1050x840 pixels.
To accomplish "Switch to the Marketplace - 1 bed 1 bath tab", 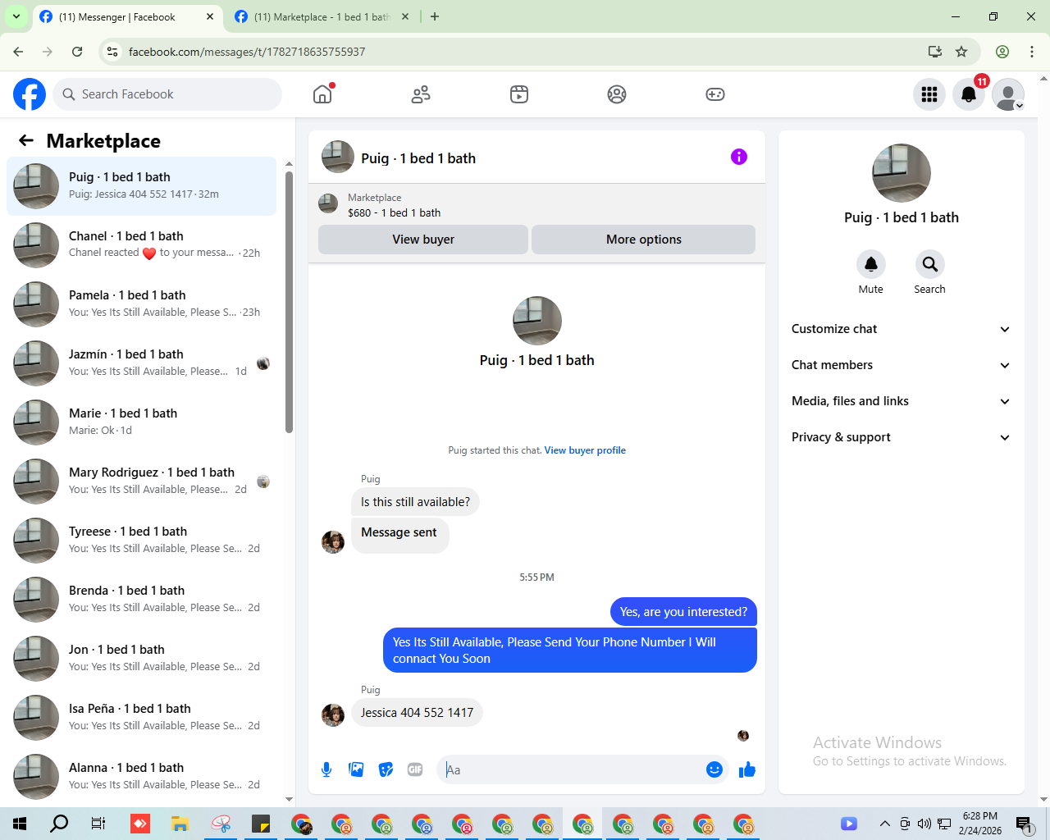I will point(322,16).
